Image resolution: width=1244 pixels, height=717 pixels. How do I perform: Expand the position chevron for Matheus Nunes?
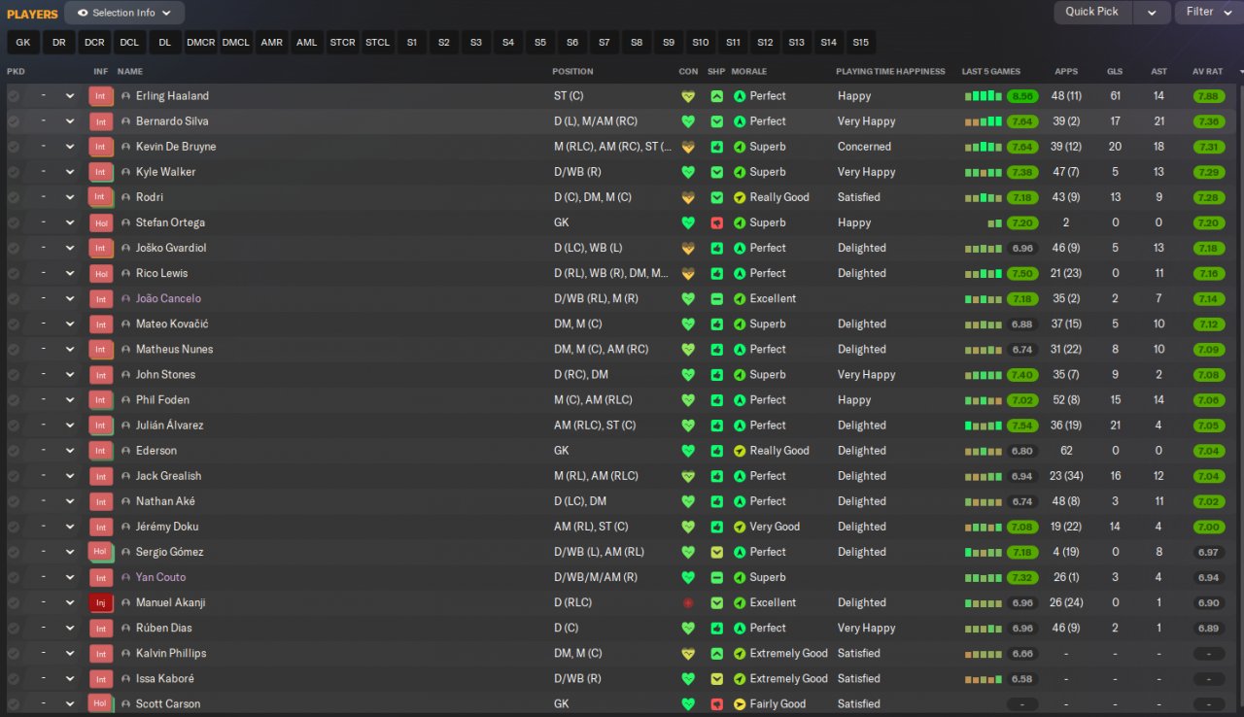click(x=70, y=350)
